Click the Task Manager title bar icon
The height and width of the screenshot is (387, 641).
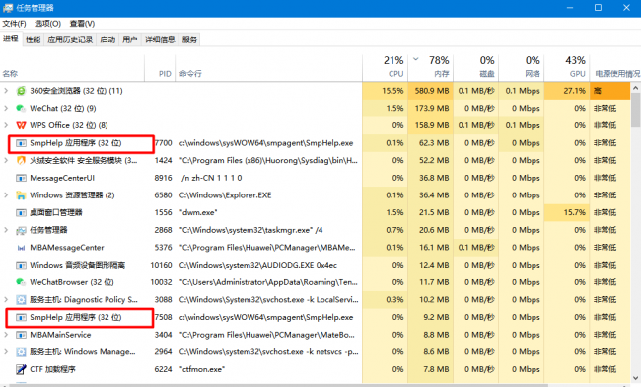(x=8, y=8)
